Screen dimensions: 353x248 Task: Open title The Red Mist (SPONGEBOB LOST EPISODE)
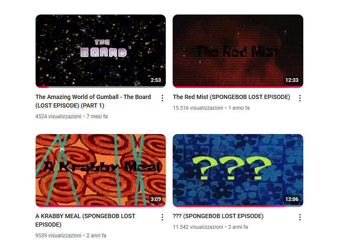click(x=231, y=97)
